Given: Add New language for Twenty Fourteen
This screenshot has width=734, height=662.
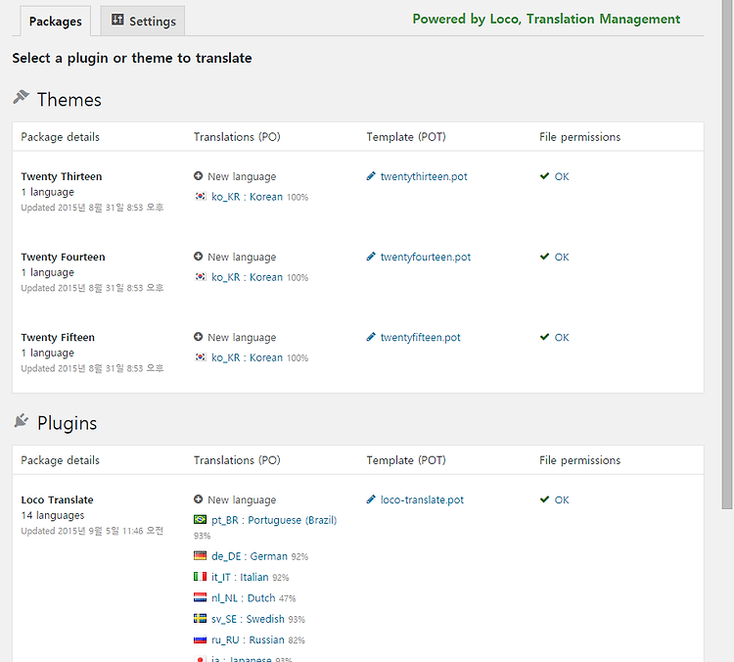Looking at the screenshot, I should (x=242, y=258).
